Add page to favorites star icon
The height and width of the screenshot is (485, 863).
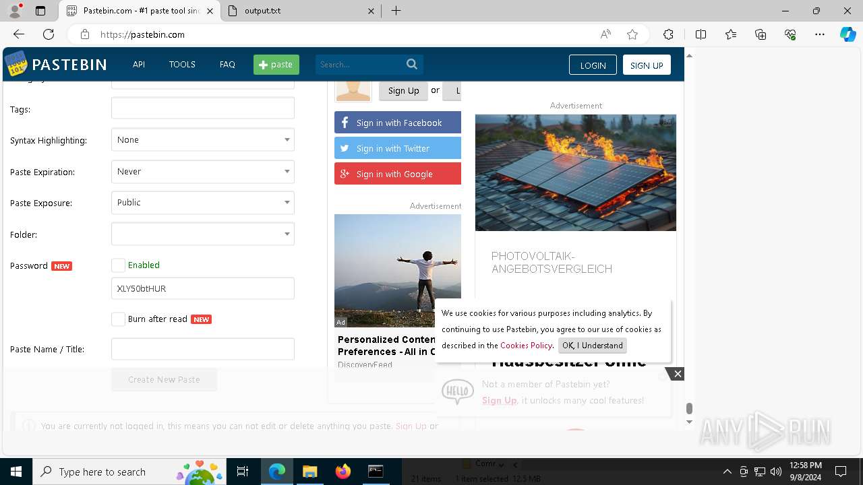[632, 34]
